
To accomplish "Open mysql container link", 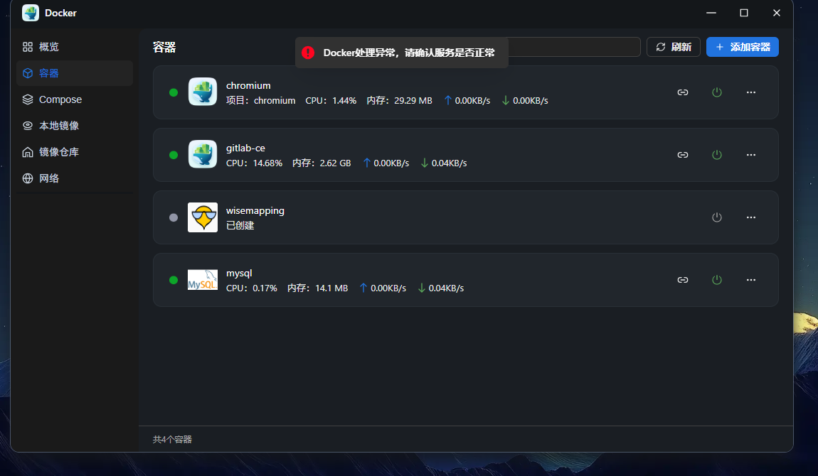I will click(x=682, y=280).
